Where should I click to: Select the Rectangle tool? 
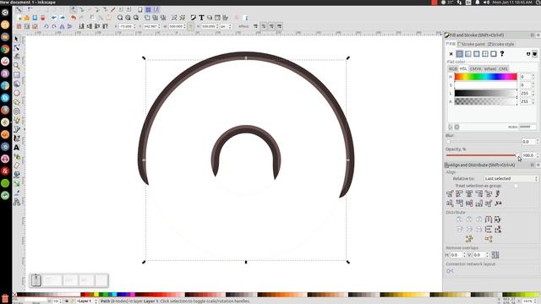click(17, 74)
